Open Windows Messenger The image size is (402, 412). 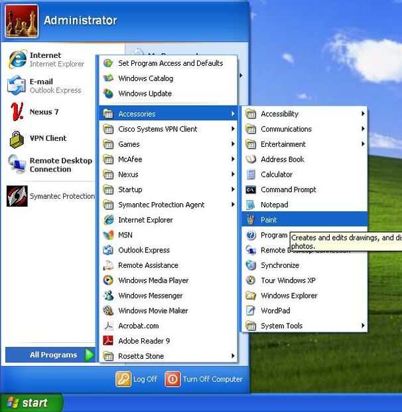[x=168, y=296]
